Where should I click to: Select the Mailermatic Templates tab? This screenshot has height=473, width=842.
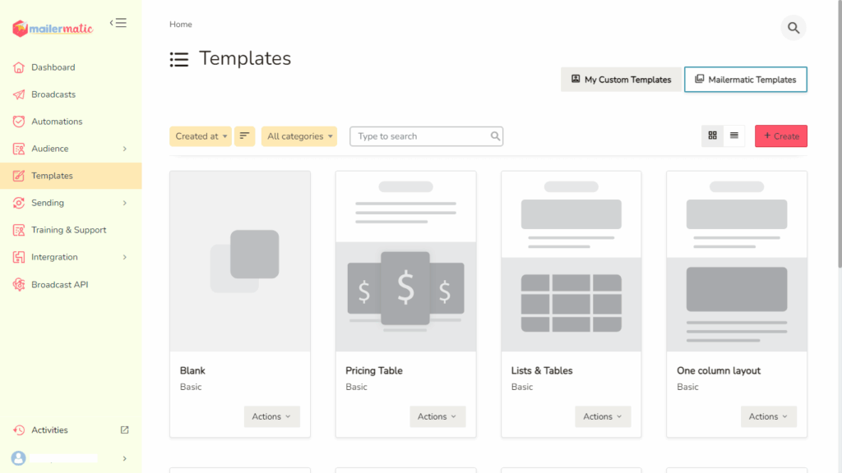745,80
